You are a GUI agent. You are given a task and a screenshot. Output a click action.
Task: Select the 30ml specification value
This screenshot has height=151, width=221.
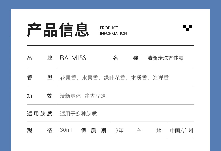66,130
